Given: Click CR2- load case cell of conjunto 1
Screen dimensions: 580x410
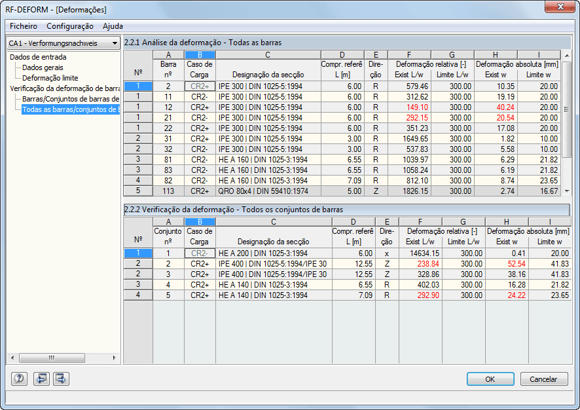Looking at the screenshot, I should pos(200,253).
